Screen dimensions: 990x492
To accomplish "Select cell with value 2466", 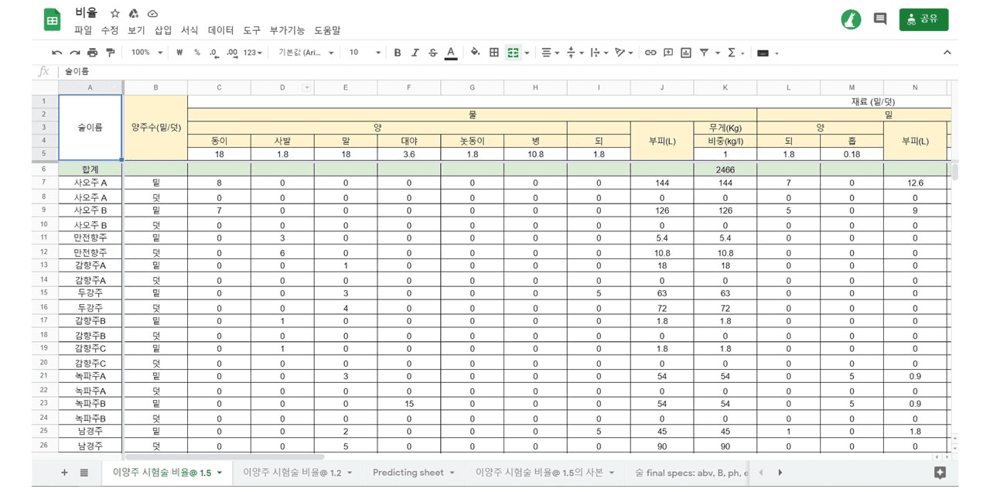I will pos(725,169).
